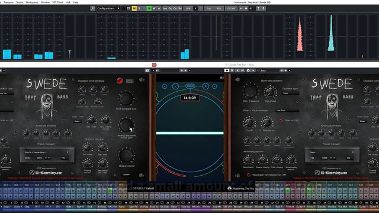Open Oscillator type dropdown on right Swede
The image size is (379, 213).
point(290,93)
